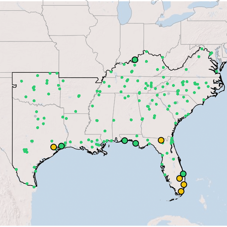Click green dot on Mississippi–Alabama state line
Viewport: 227px width, 227px height.
click(x=114, y=120)
